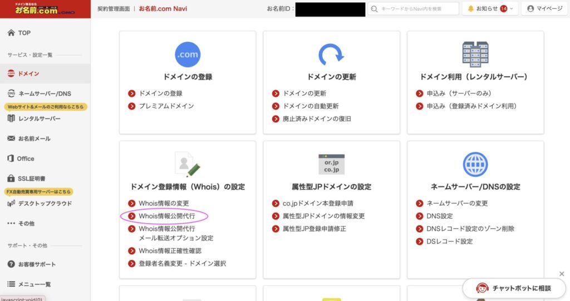
Task: Click the nameserver globe icon
Action: coord(475,164)
